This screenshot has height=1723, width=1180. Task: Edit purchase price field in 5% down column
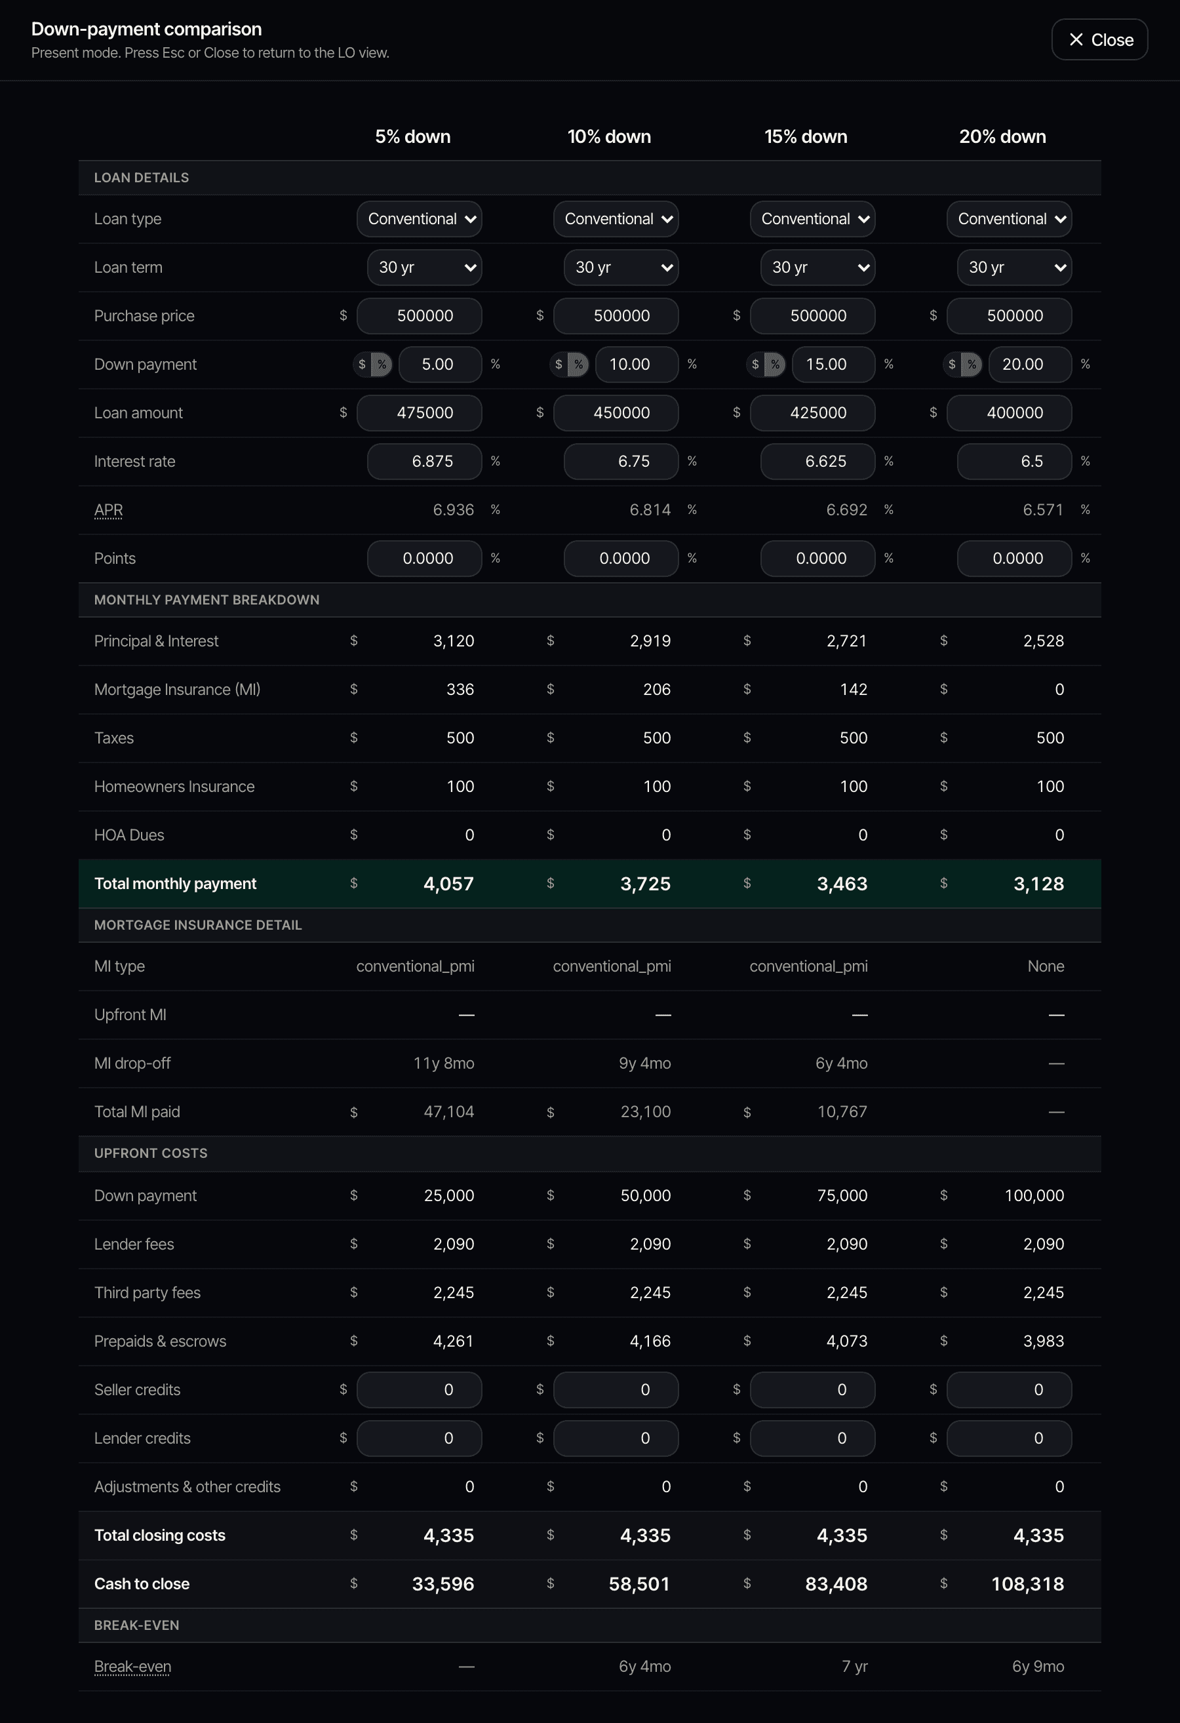pyautogui.click(x=420, y=316)
